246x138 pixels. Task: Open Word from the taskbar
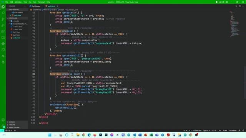(140, 135)
